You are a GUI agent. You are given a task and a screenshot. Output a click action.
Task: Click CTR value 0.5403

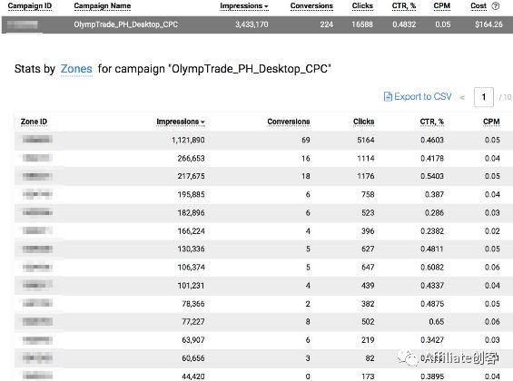432,177
